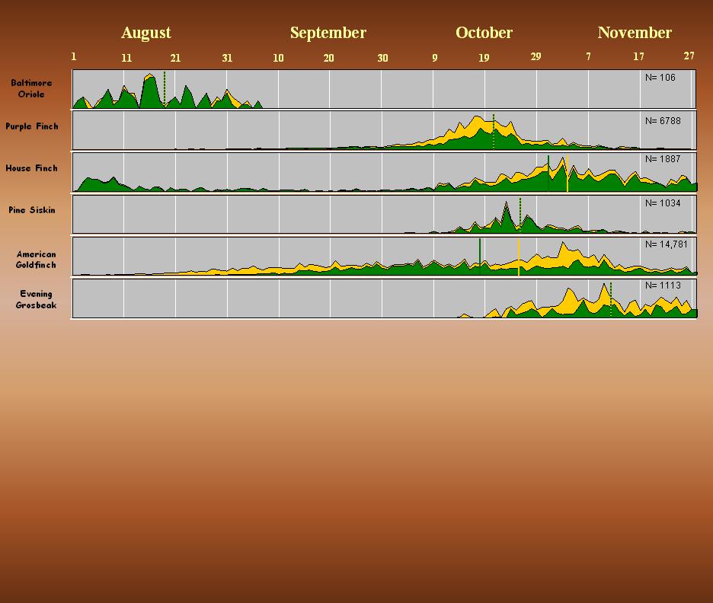Click the House Finch species label

pyautogui.click(x=32, y=168)
